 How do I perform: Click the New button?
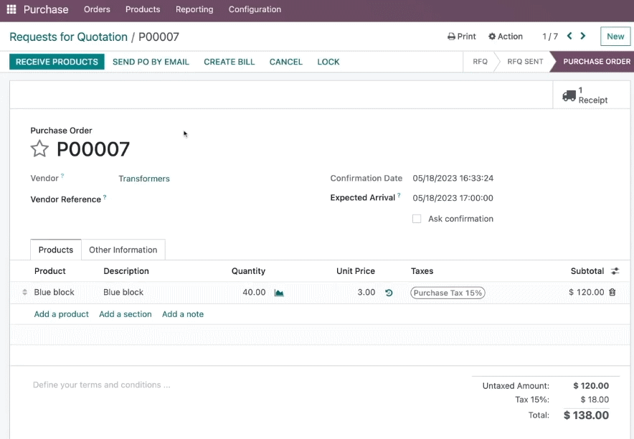(x=615, y=37)
